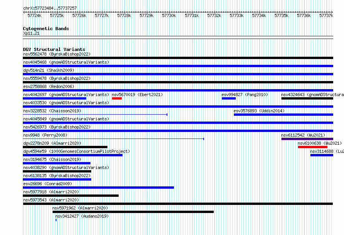
Task: Click the black bar under nsv5977918
Action: [x=71, y=196]
